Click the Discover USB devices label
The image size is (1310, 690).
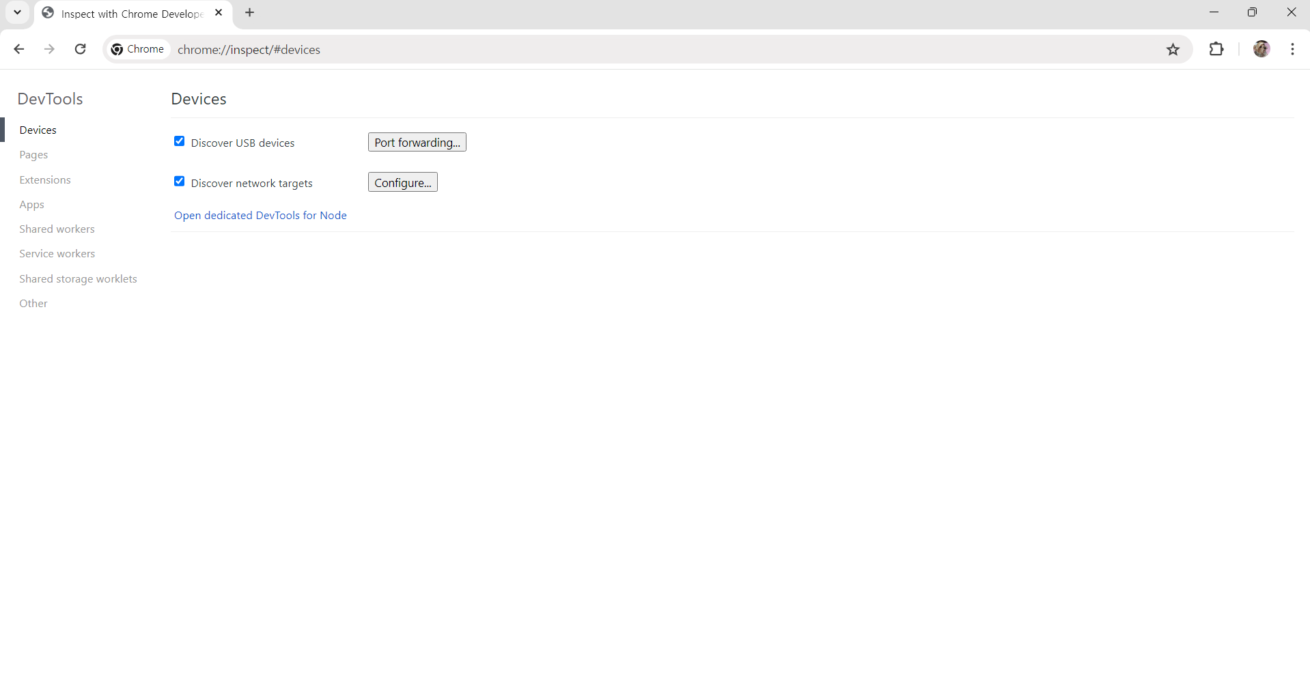pyautogui.click(x=242, y=143)
